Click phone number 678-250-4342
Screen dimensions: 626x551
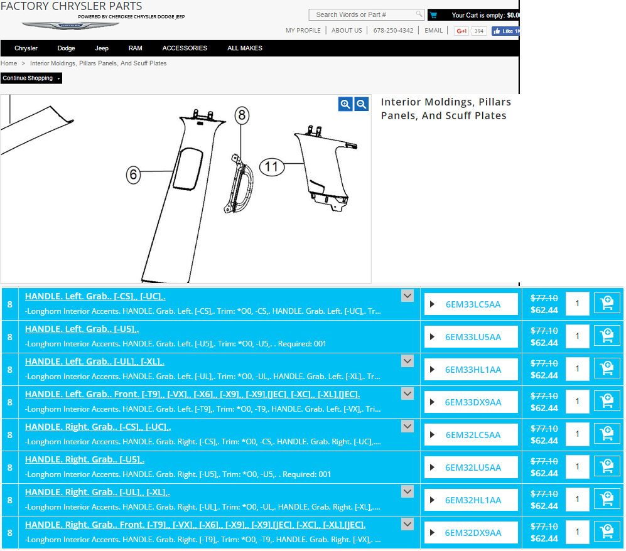click(393, 30)
